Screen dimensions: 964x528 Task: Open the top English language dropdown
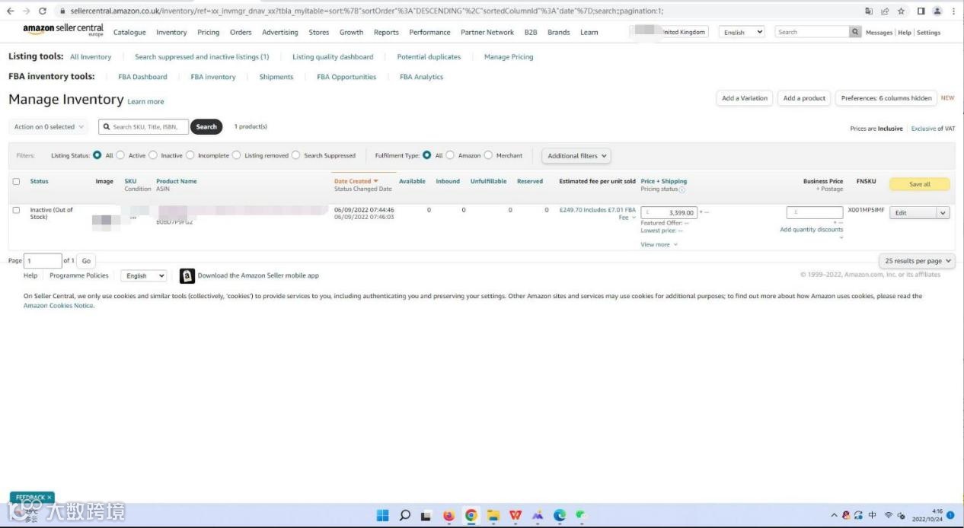click(x=743, y=32)
